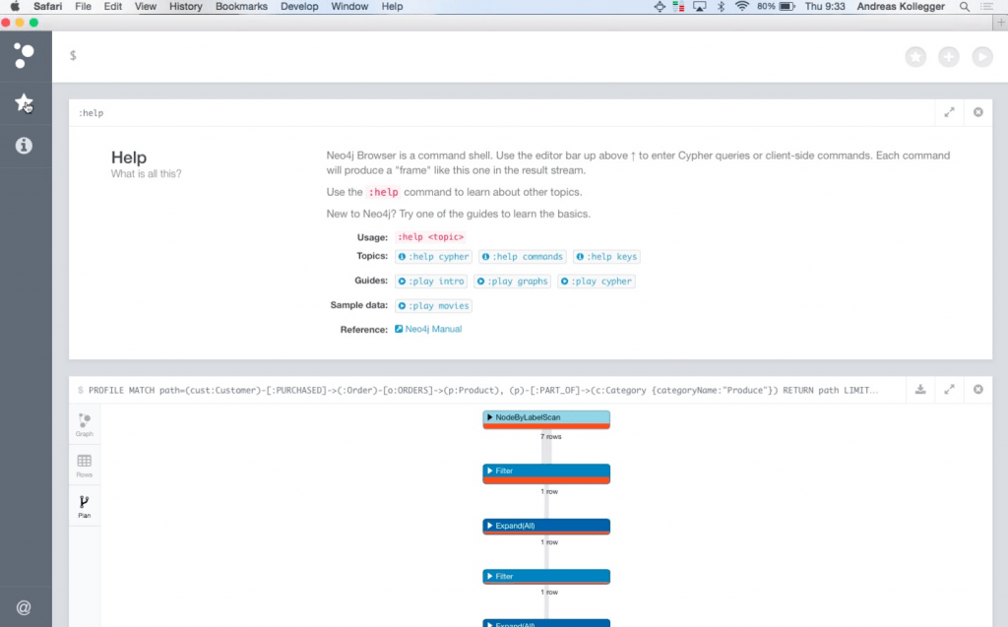This screenshot has width=1008, height=627.
Task: Switch to Graph view in result frame
Action: point(85,424)
